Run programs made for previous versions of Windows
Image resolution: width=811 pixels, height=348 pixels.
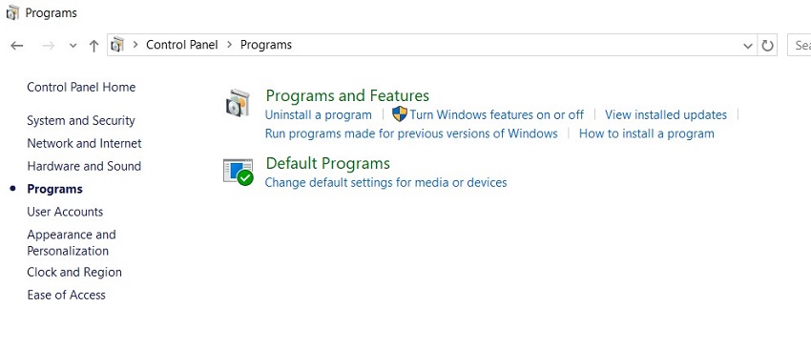coord(411,133)
